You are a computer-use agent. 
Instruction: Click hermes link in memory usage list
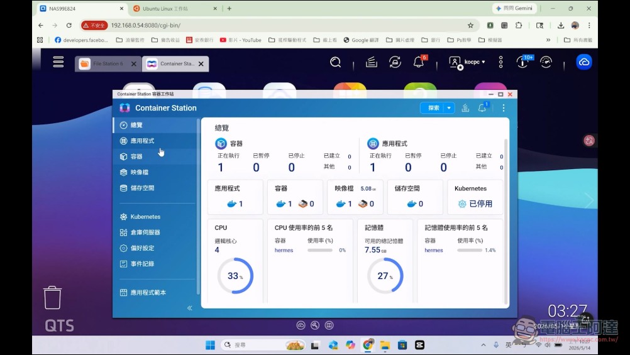pos(434,250)
